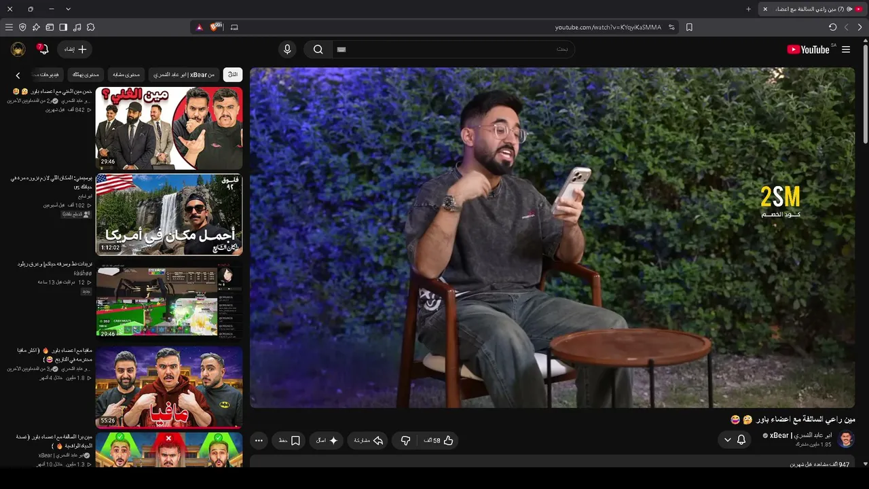Image resolution: width=869 pixels, height=489 pixels.
Task: Open the 'أجمل مكان في أمريكا' video thumbnail
Action: [169, 215]
